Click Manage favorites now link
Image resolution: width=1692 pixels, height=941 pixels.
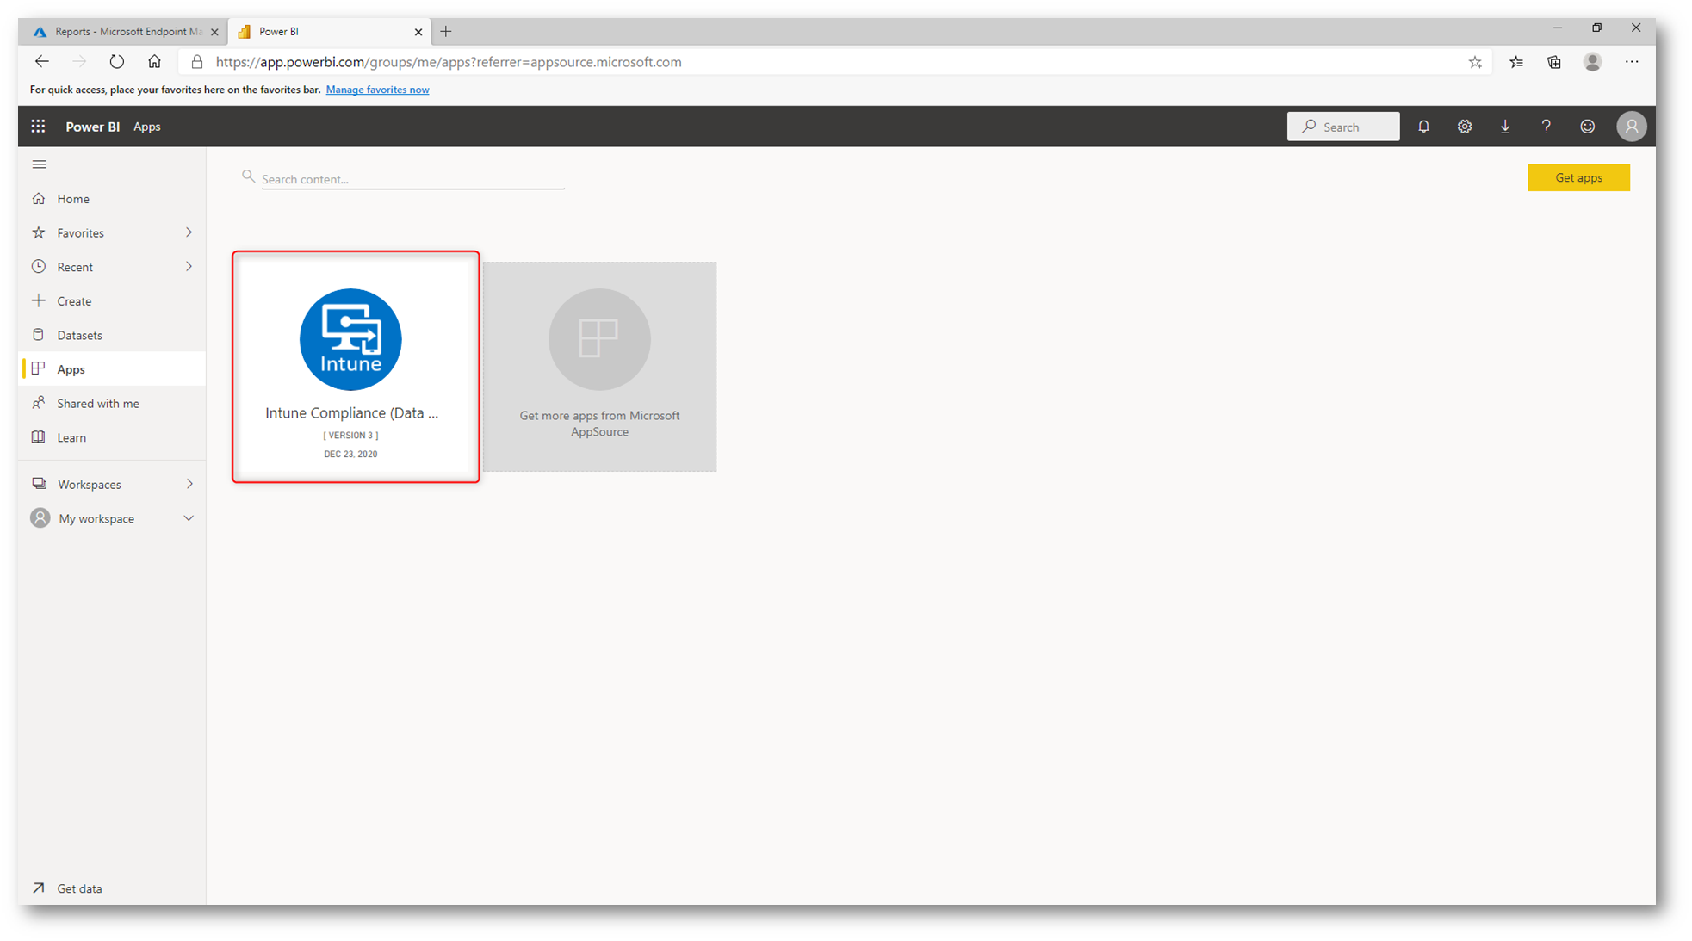(x=377, y=90)
